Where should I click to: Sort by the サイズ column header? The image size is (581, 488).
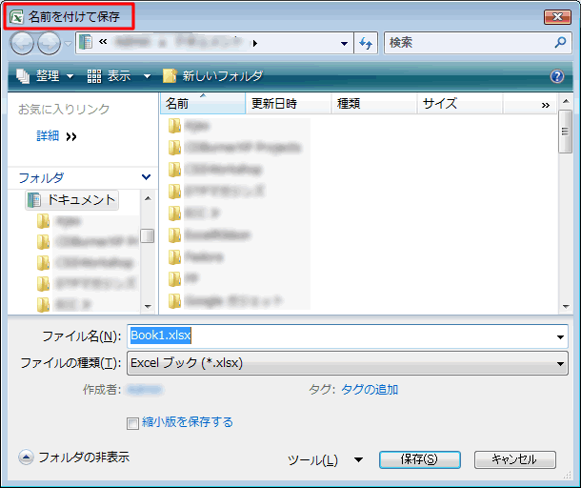click(460, 103)
